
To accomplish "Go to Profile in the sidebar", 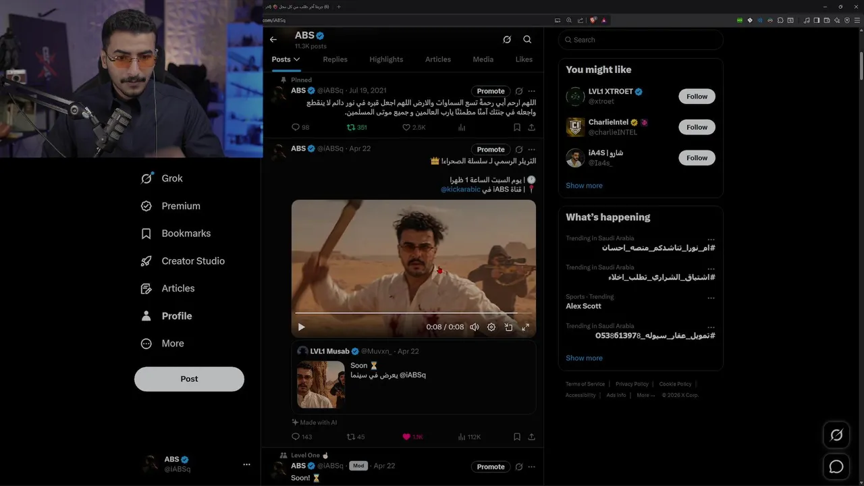I will 166,316.
